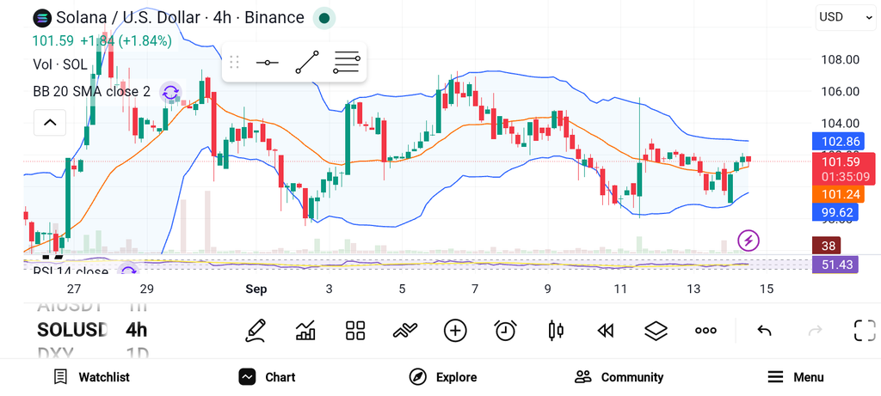Click the Solana logo icon
This screenshot has width=881, height=396.
point(42,18)
